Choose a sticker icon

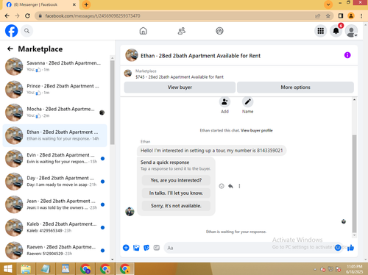click(146, 248)
